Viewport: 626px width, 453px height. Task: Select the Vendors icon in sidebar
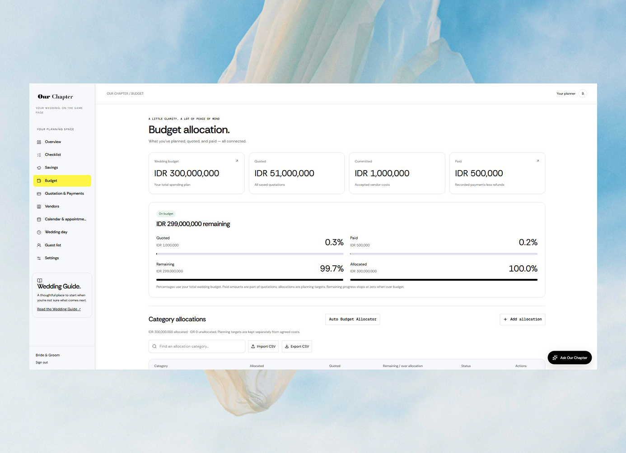(x=39, y=207)
